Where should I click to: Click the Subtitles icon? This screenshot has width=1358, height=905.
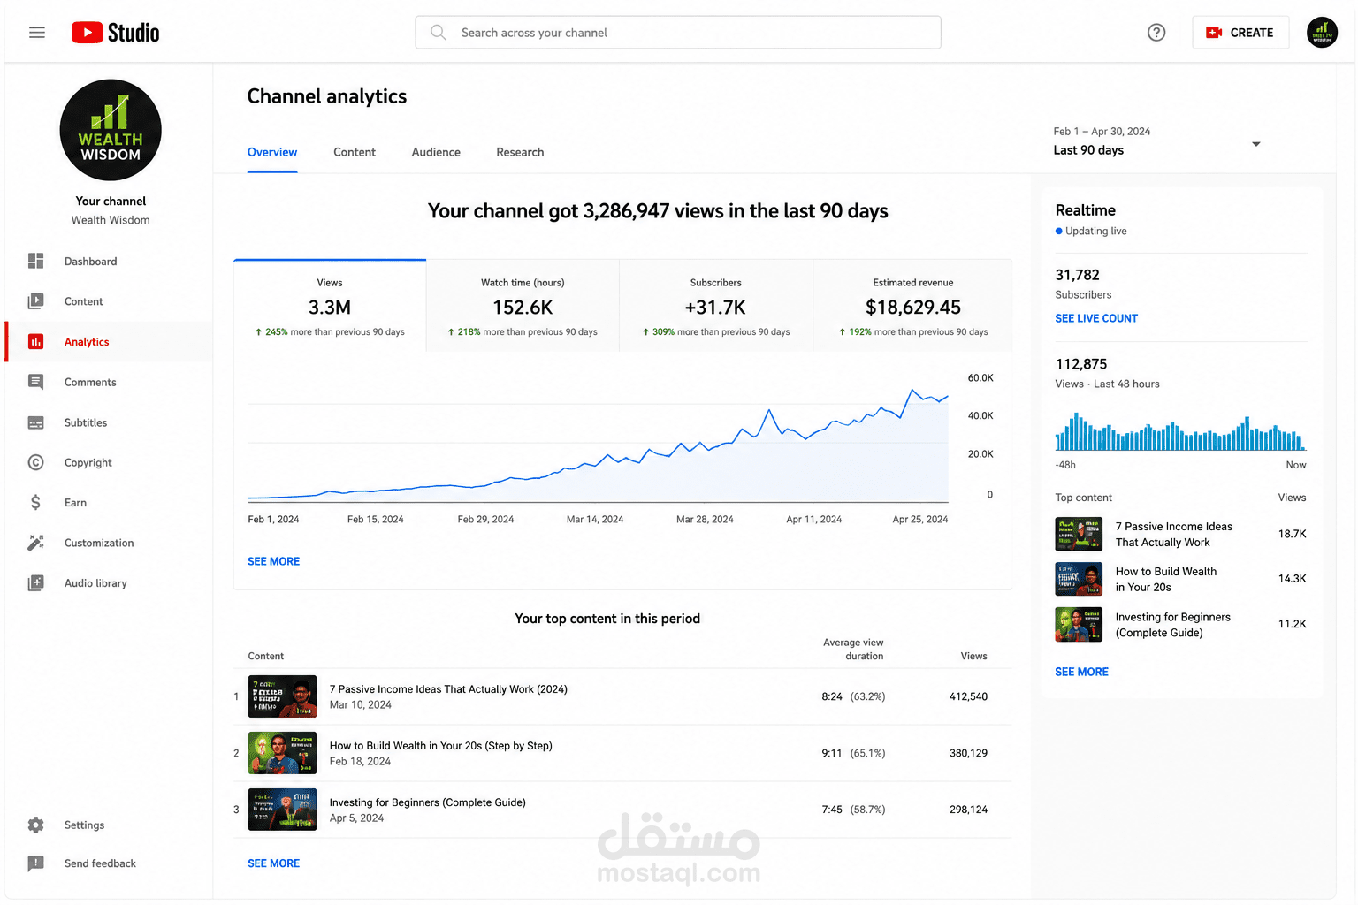35,422
